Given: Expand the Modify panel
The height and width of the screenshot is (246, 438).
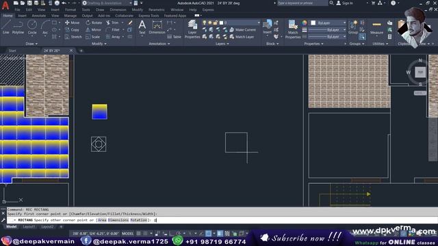Looking at the screenshot, I should (x=99, y=44).
